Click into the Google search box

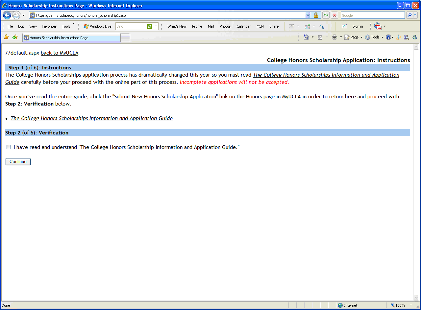[372, 15]
